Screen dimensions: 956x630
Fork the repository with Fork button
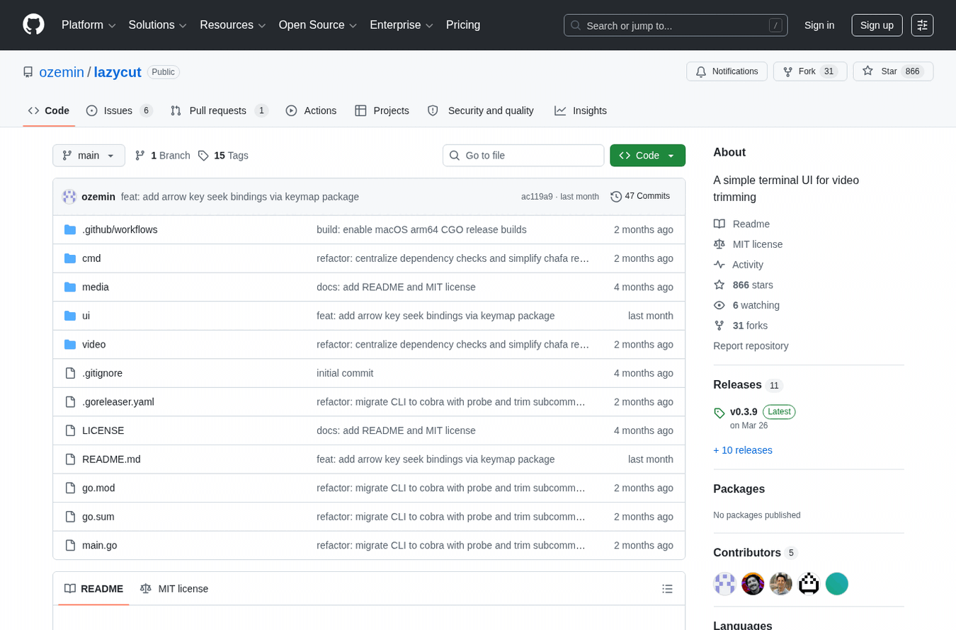(x=810, y=71)
